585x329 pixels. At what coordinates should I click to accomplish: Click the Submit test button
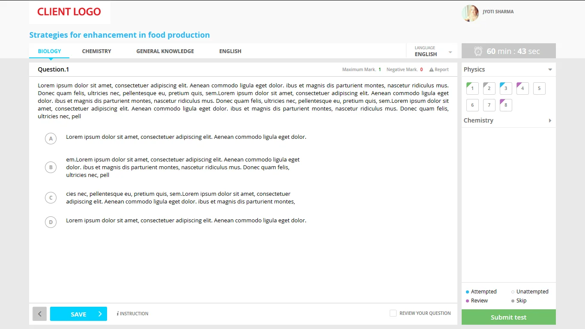click(508, 317)
